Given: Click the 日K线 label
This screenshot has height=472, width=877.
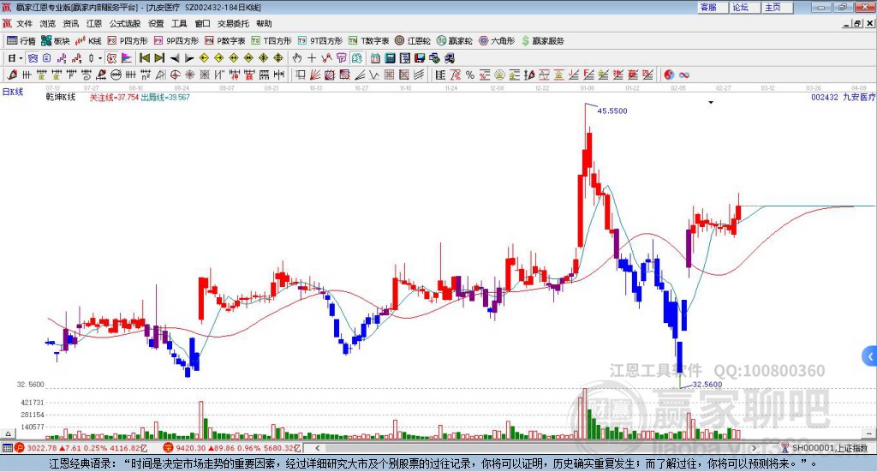Looking at the screenshot, I should pyautogui.click(x=13, y=92).
